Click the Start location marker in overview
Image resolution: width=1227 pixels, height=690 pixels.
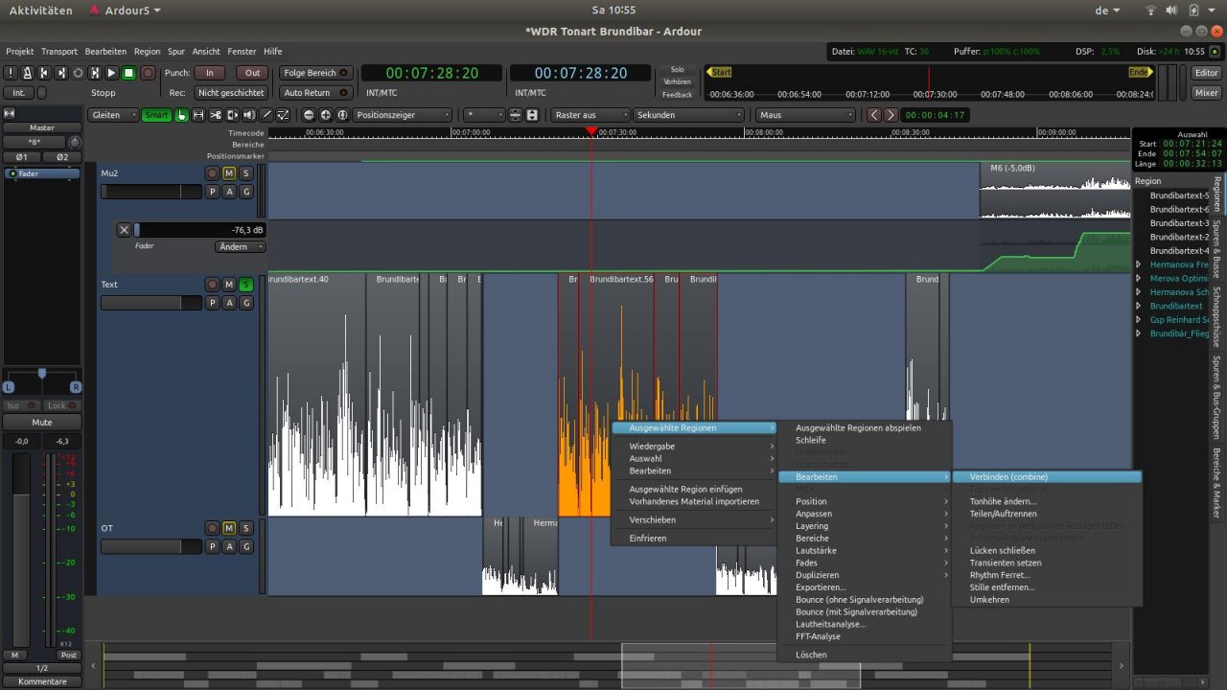click(x=720, y=72)
